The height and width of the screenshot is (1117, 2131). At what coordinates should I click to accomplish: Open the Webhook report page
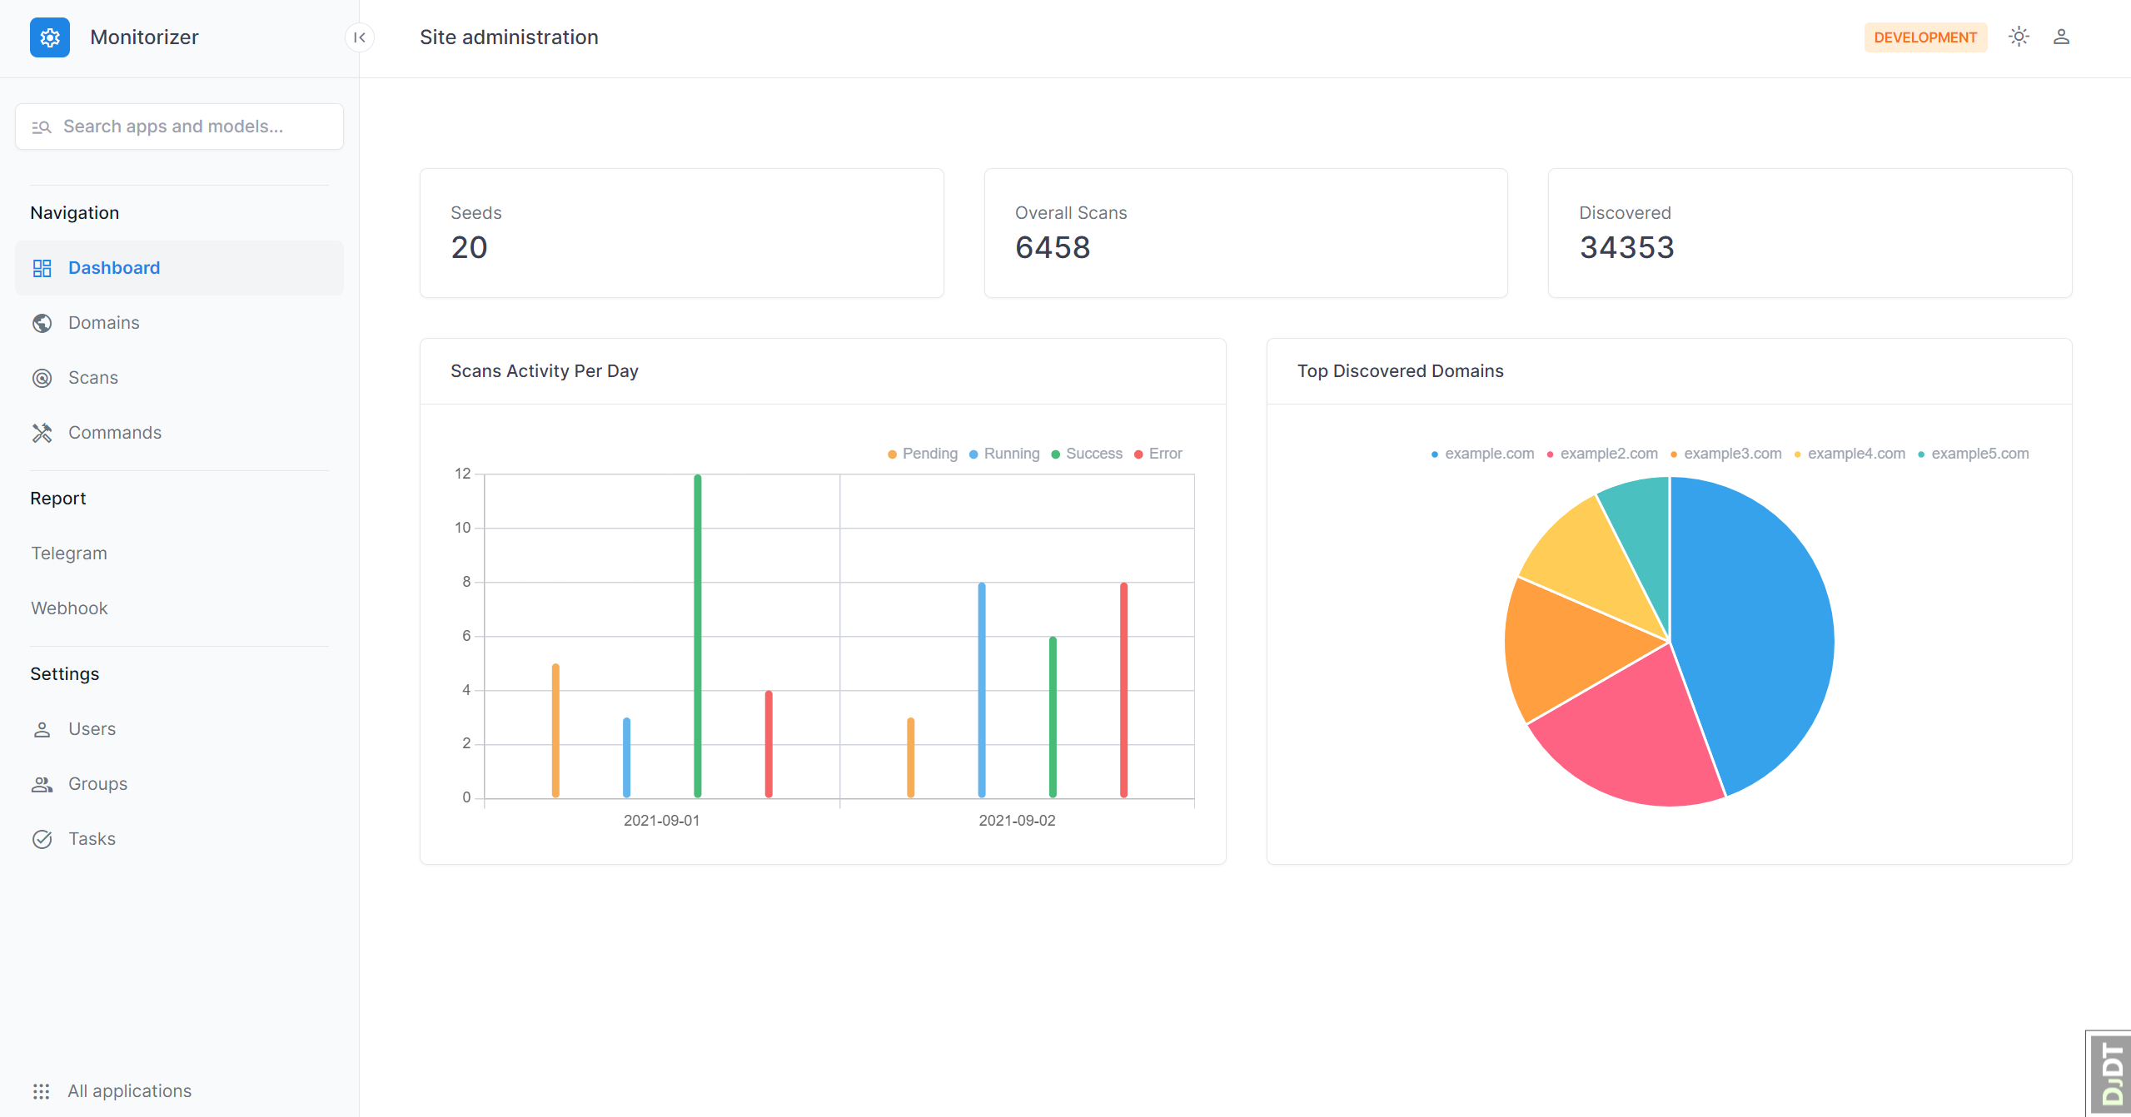click(69, 608)
